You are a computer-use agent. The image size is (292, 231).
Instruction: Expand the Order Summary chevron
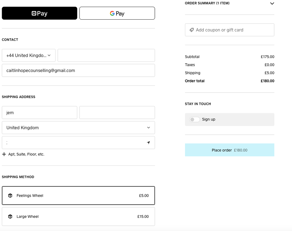click(272, 4)
